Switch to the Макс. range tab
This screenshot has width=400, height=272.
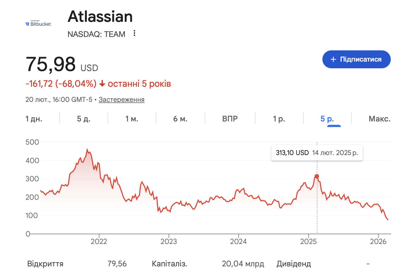379,119
